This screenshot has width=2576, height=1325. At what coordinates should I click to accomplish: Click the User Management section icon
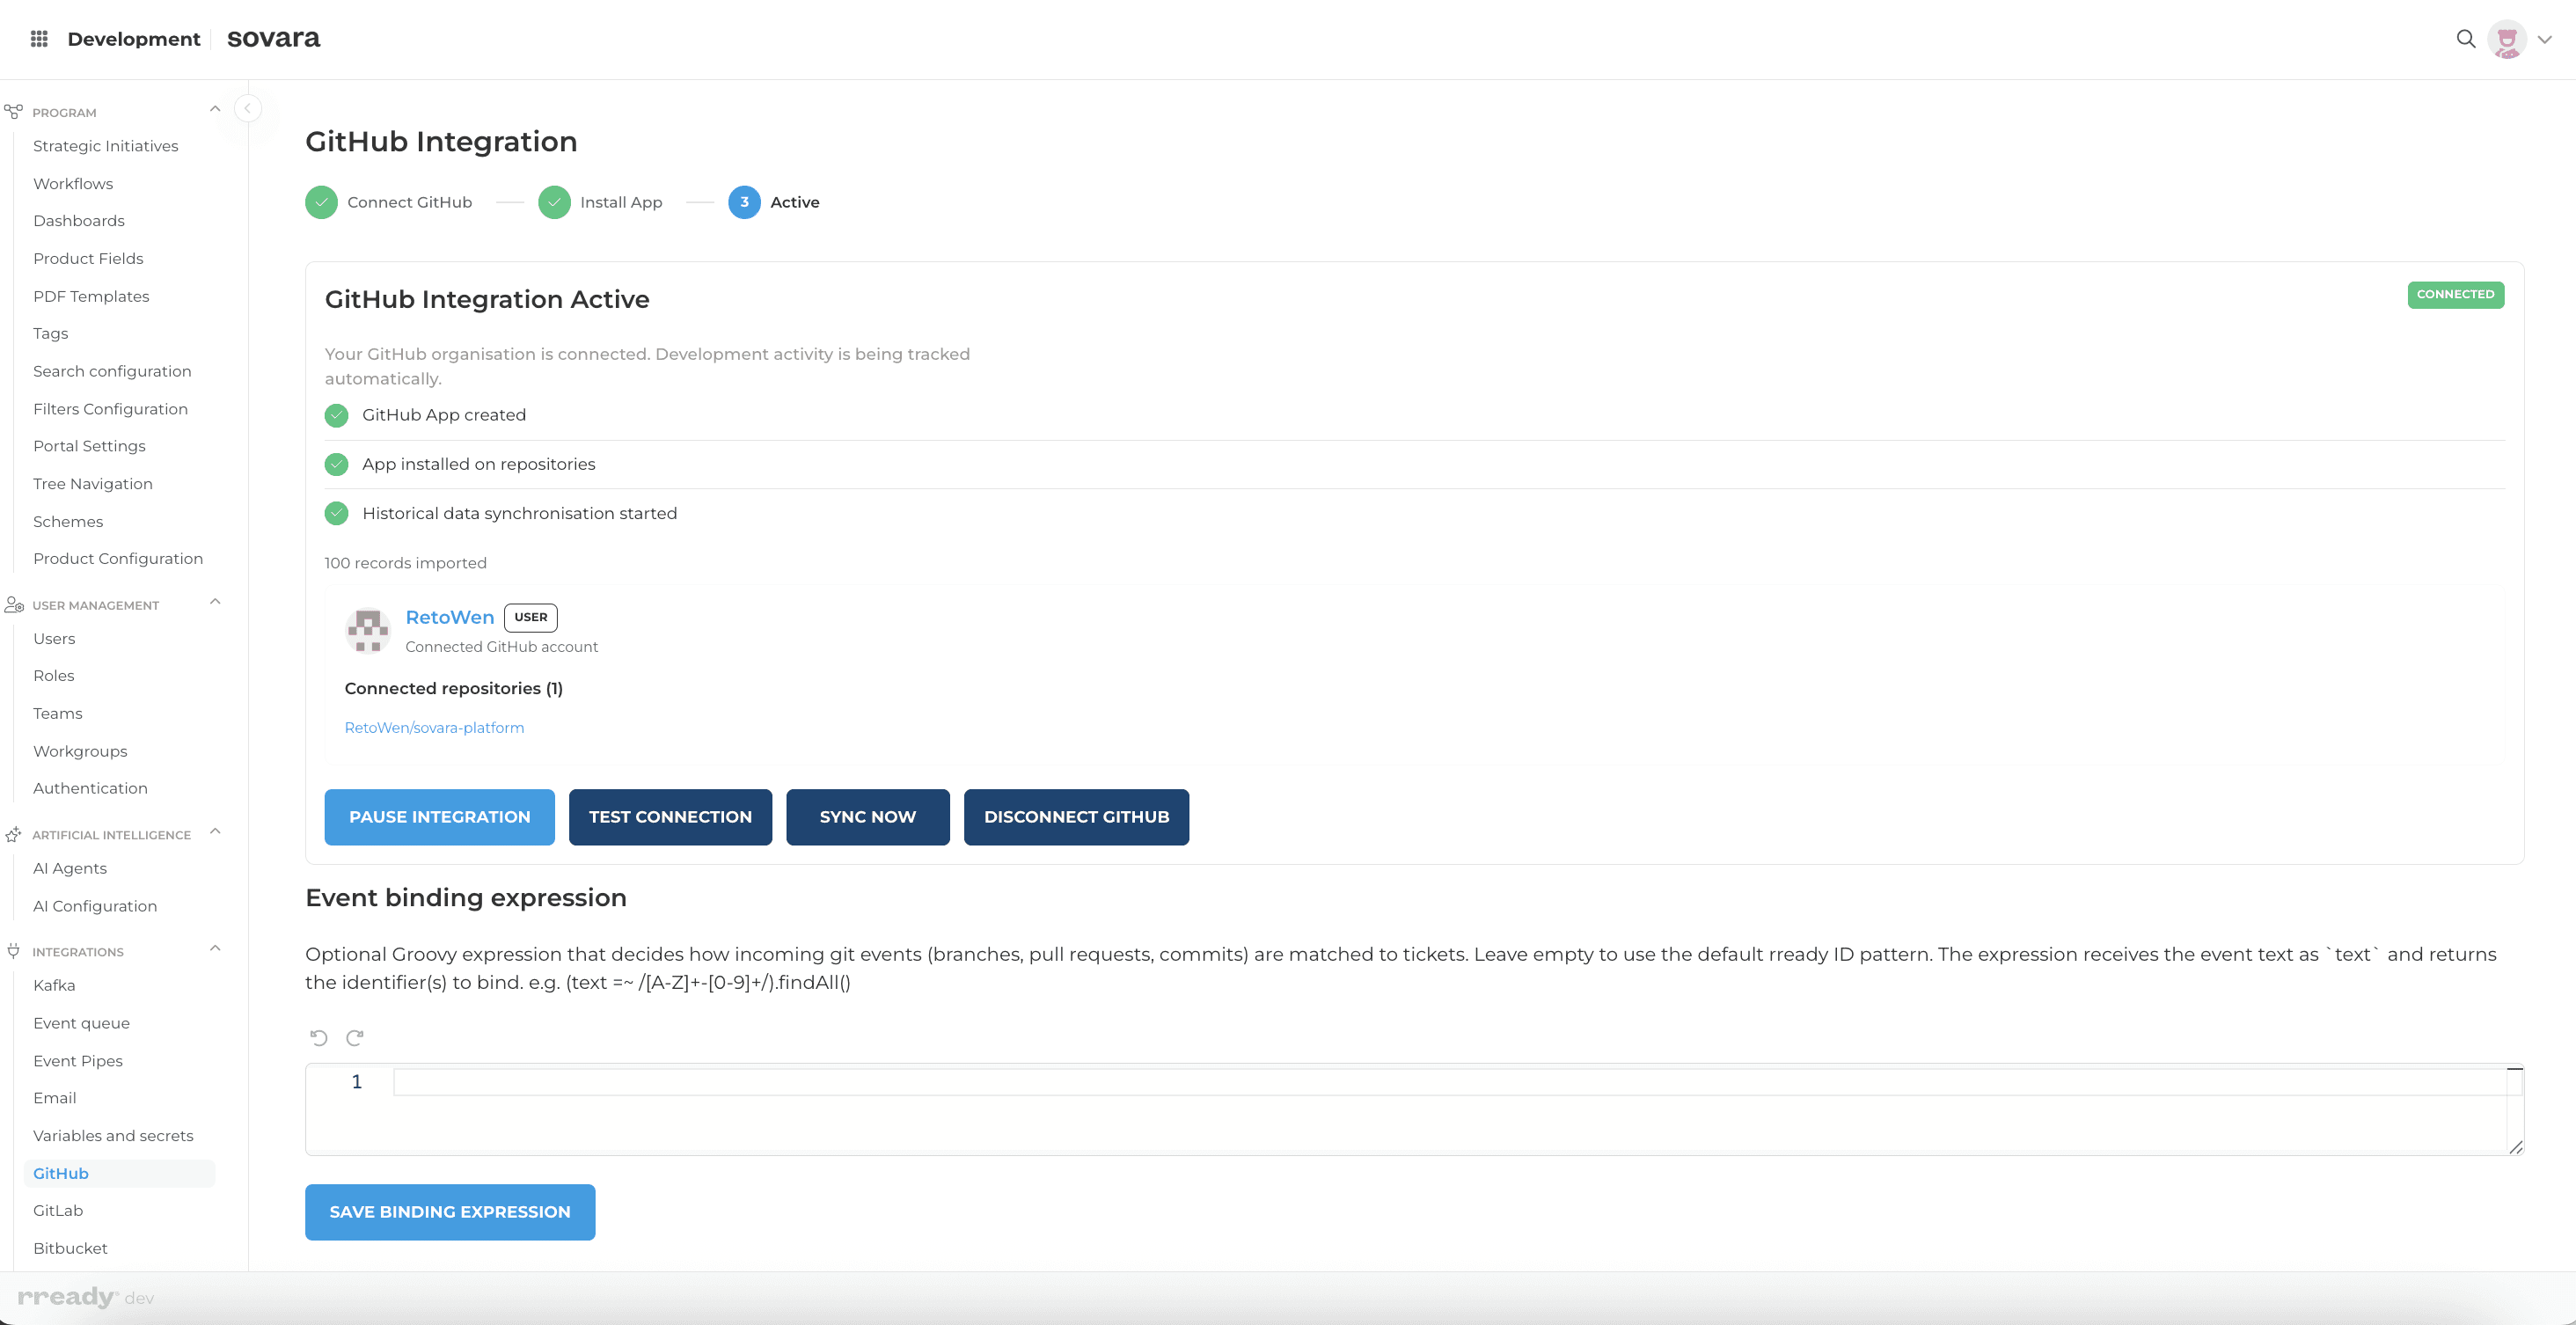14,605
